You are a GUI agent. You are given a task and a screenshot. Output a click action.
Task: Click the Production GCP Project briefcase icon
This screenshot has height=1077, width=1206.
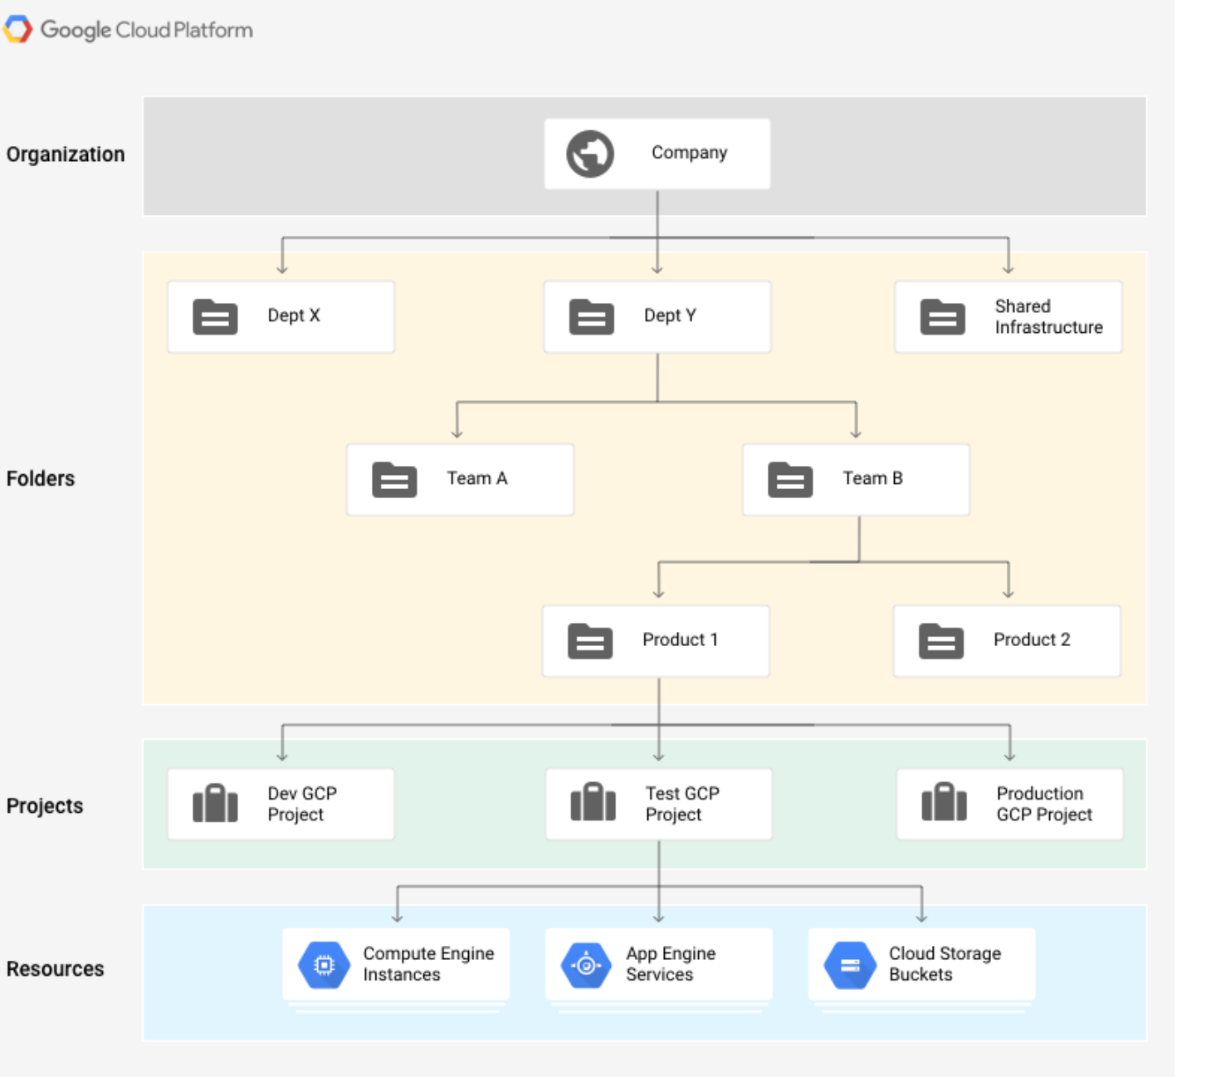click(x=944, y=802)
